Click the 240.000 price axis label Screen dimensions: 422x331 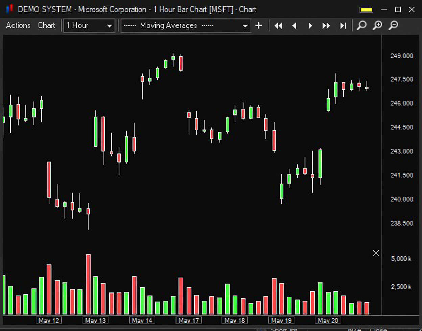pos(401,199)
